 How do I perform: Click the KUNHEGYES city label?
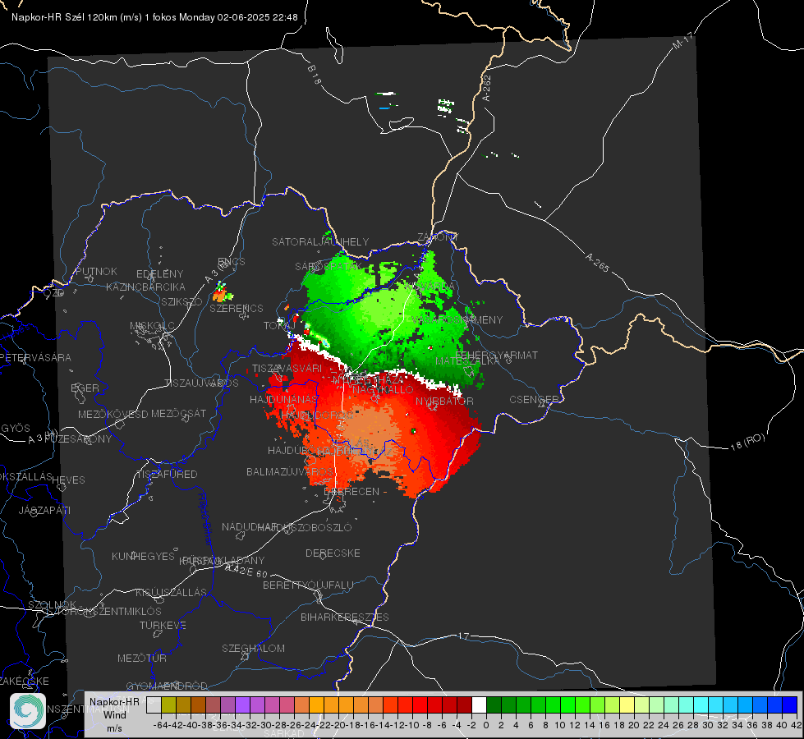(143, 557)
